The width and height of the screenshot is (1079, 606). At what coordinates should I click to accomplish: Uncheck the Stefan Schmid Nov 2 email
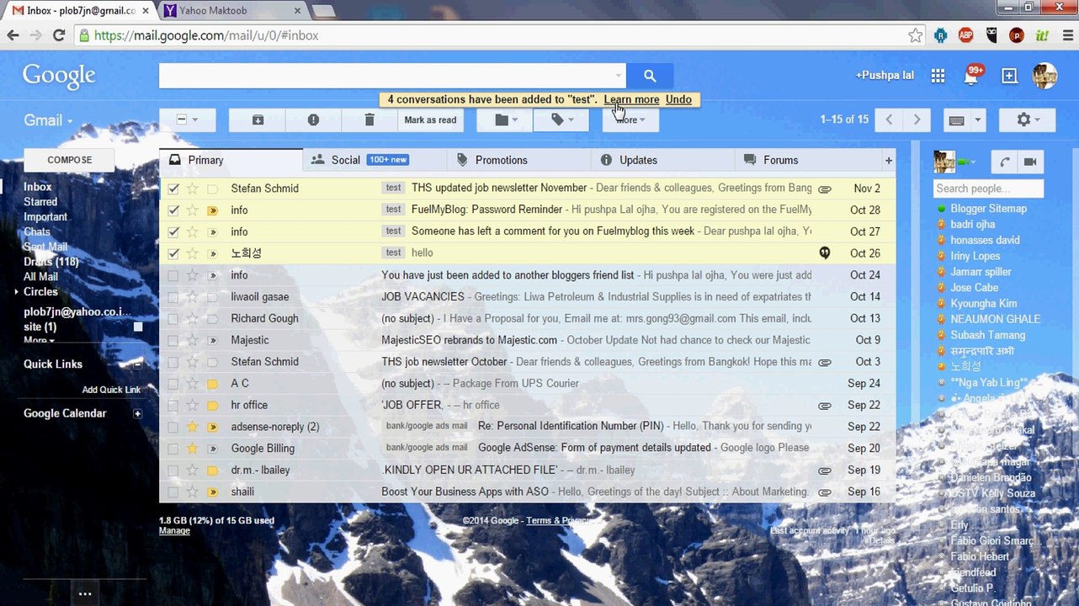click(x=173, y=189)
